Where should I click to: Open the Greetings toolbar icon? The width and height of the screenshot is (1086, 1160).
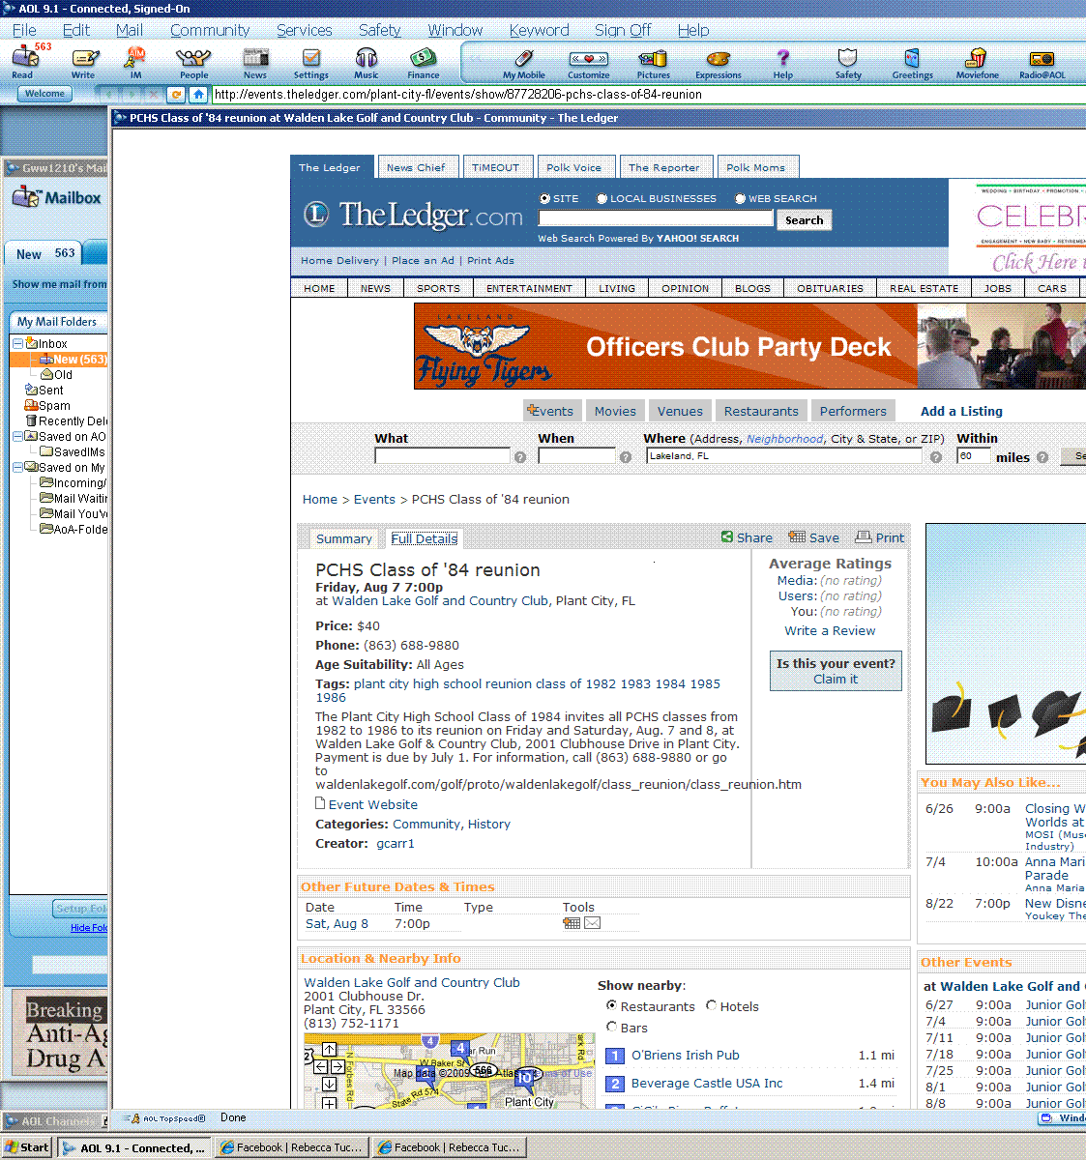pos(913,64)
